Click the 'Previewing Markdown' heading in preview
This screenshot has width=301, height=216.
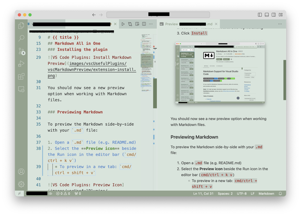194,137
